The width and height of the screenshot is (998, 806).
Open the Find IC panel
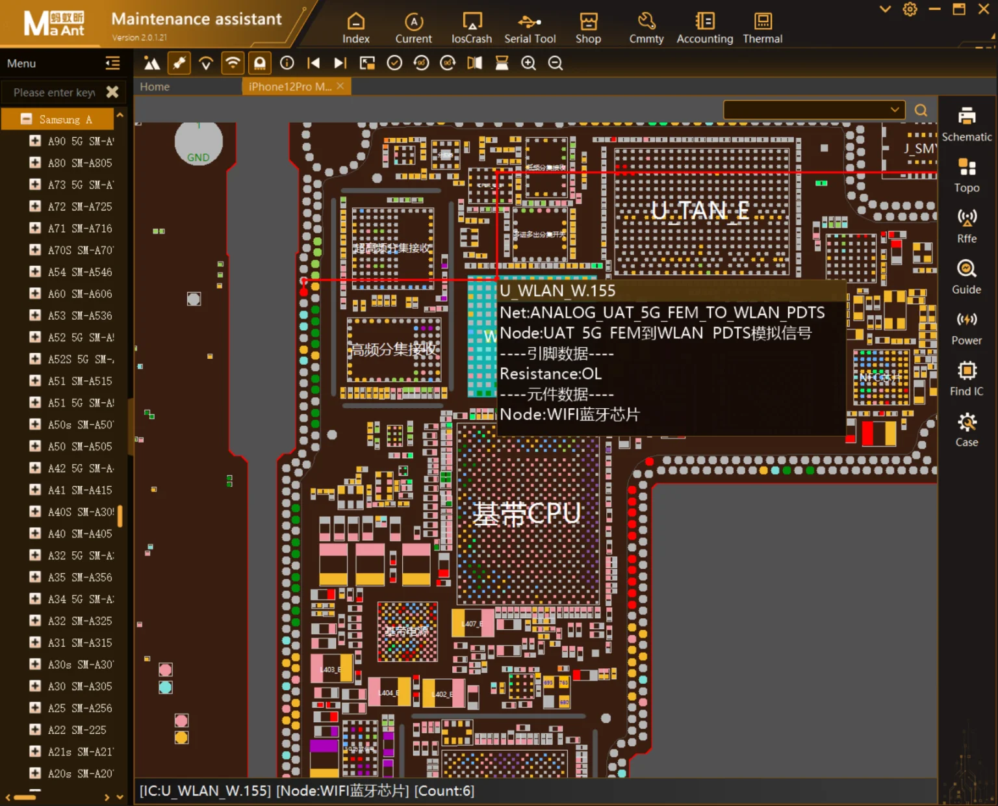pos(966,378)
